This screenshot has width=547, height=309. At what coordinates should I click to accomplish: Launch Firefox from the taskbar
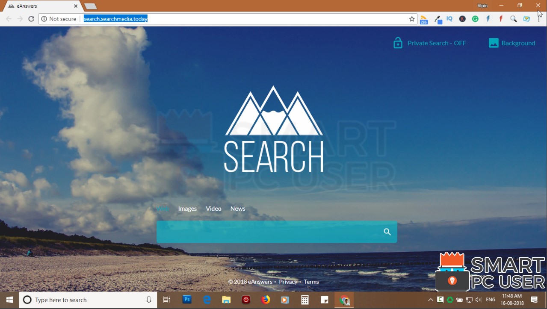(x=265, y=300)
